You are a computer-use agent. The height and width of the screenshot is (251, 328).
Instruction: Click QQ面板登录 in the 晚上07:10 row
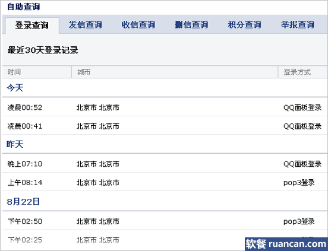[x=302, y=164]
